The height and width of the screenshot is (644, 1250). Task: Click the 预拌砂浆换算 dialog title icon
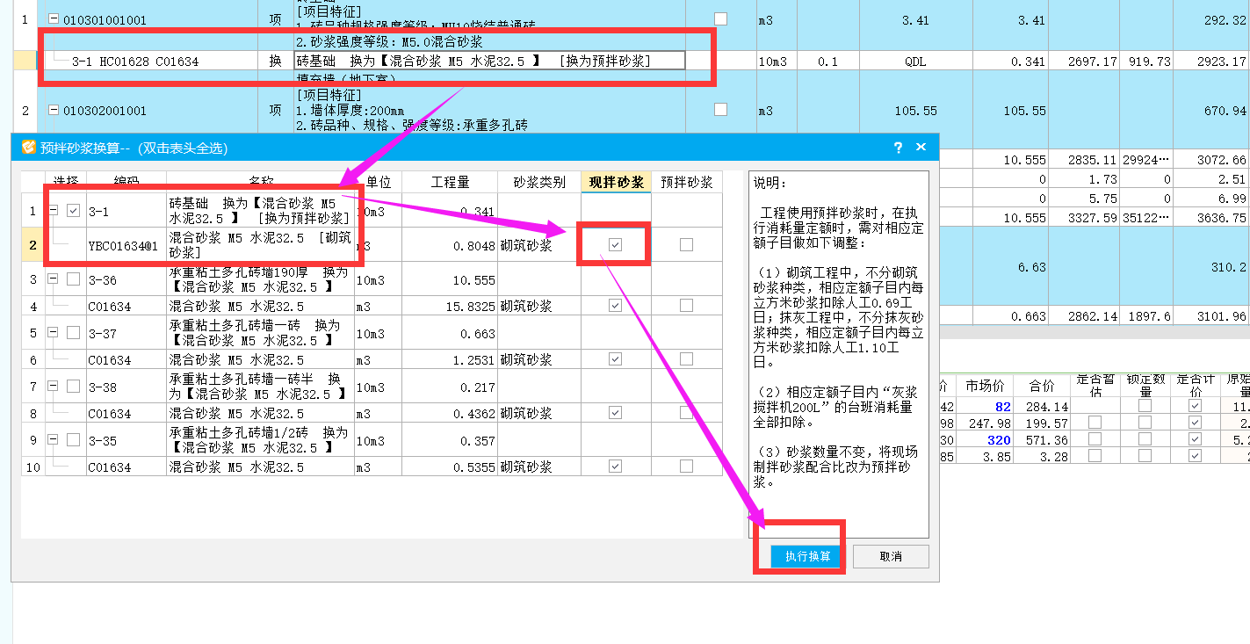pyautogui.click(x=29, y=148)
